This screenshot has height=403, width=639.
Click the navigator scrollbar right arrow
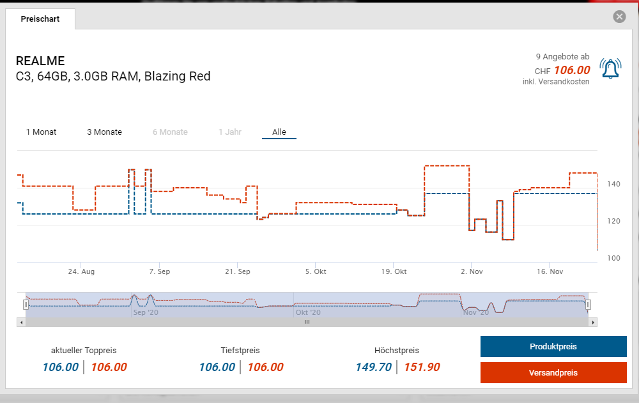(593, 322)
